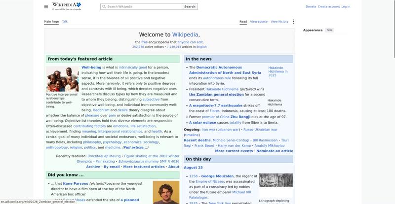Viewport: 395px width, 204px height.
Task: Follow the Hedonism link
Action: coord(101,110)
